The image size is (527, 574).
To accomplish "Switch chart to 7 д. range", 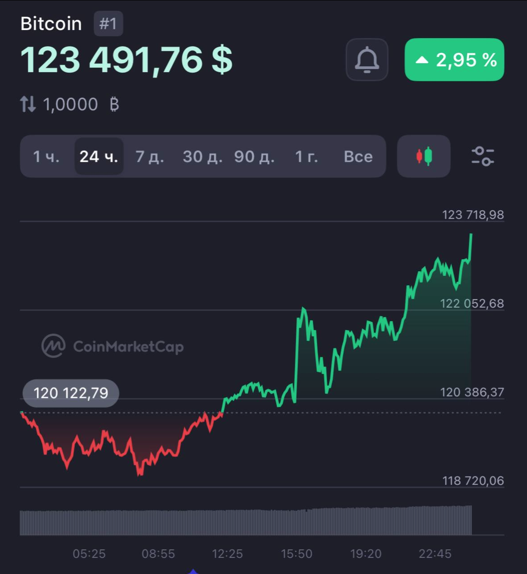I will [150, 157].
